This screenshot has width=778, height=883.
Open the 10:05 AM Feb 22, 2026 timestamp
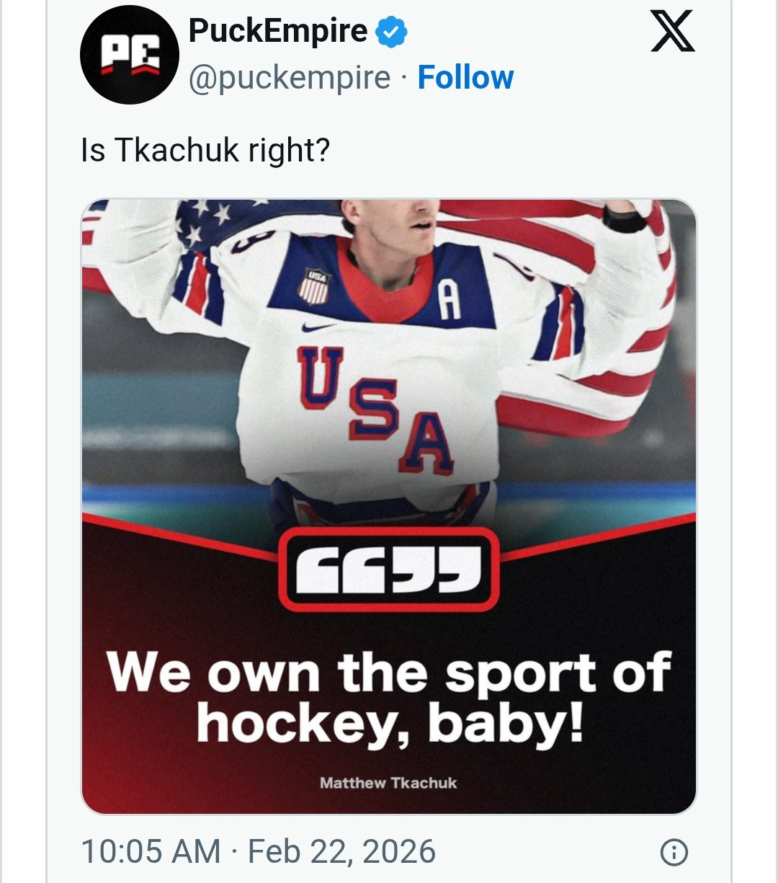point(258,851)
